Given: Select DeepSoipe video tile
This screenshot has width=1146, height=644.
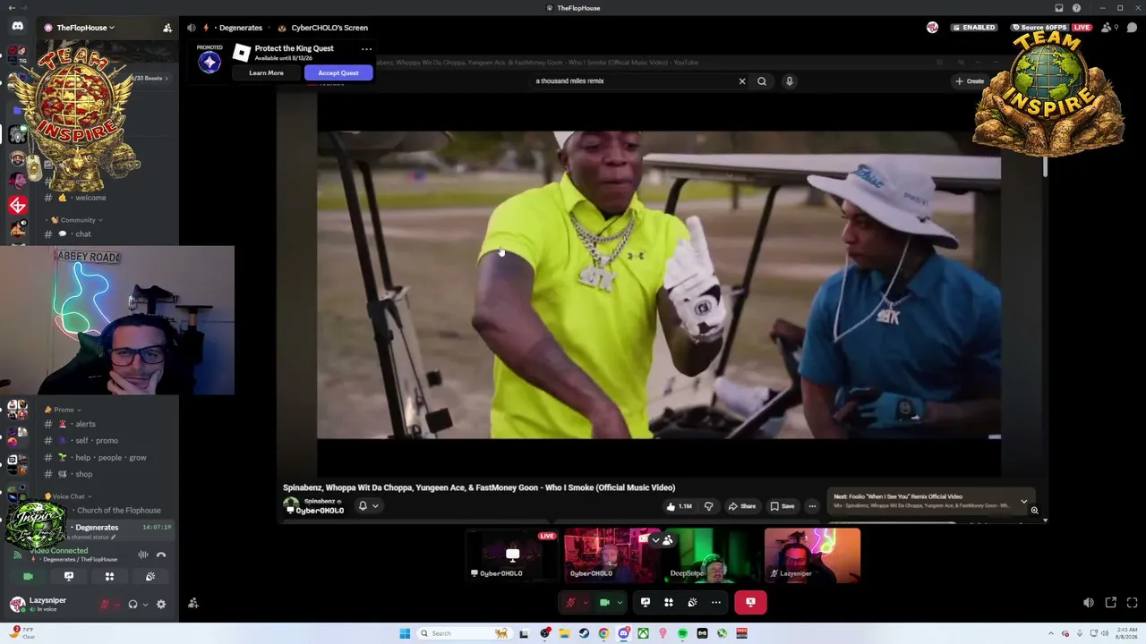Looking at the screenshot, I should coord(713,555).
